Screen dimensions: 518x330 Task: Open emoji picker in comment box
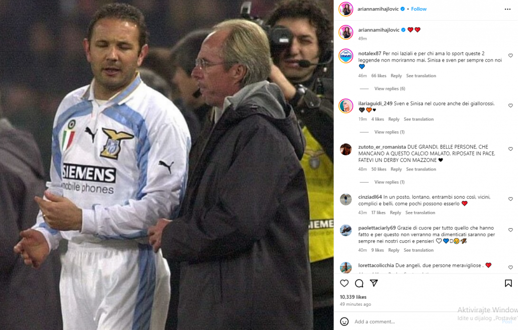[x=344, y=321]
